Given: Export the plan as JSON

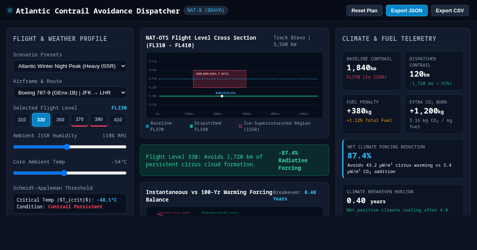Looking at the screenshot, I should [407, 11].
